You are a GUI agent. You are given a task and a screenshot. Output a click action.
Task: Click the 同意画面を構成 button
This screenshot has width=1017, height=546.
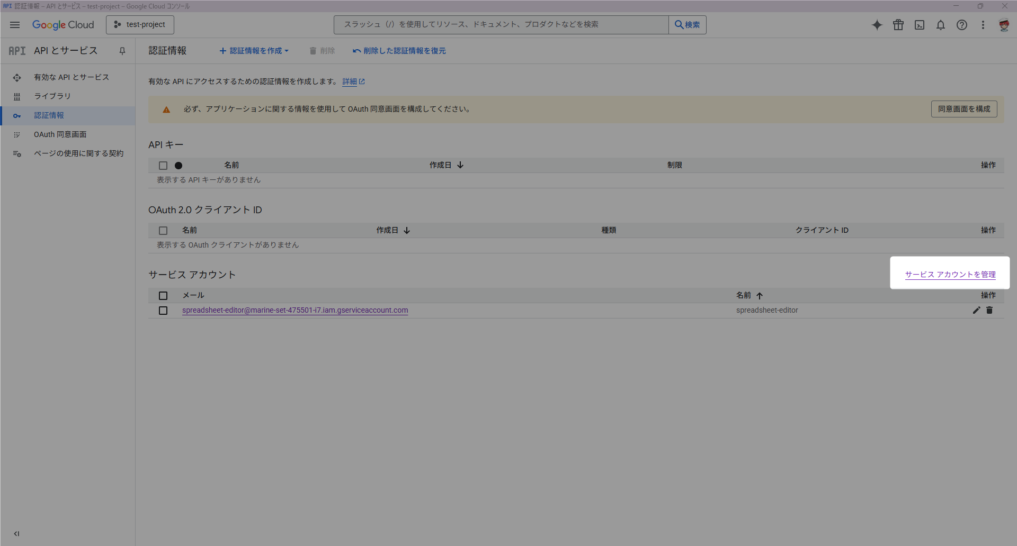pos(964,109)
